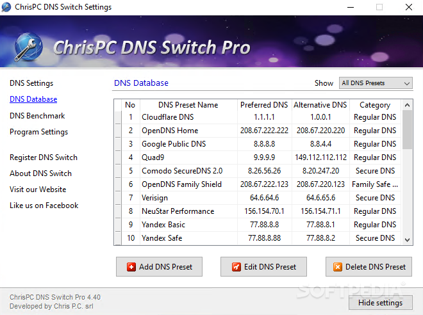Click alternative DNS value 208.67.220.220
Screen dimensions: 423x315
point(320,131)
